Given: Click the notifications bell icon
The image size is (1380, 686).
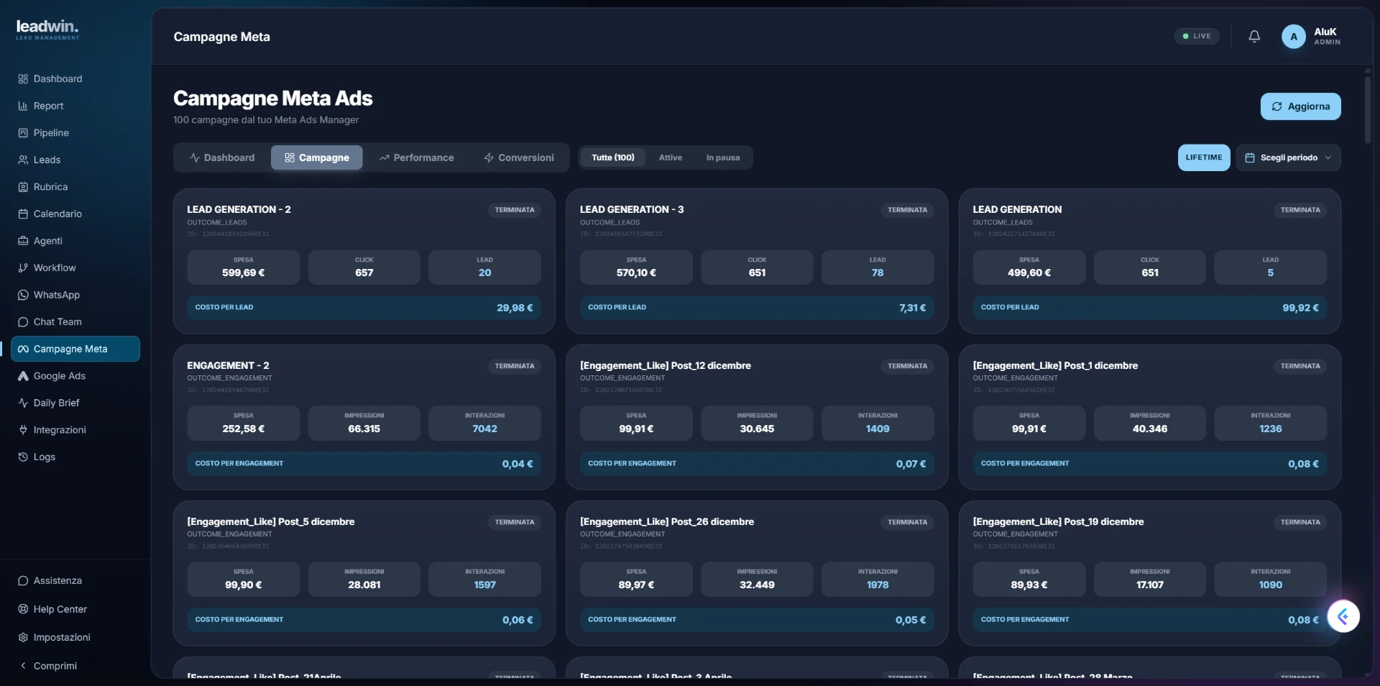Looking at the screenshot, I should (x=1254, y=36).
